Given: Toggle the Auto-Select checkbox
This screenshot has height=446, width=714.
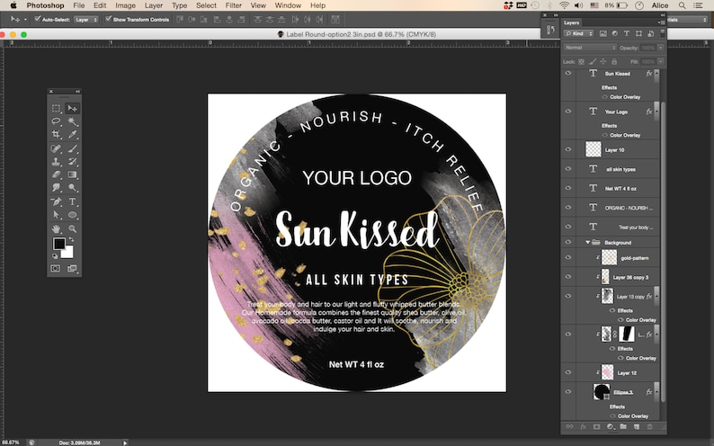Looking at the screenshot, I should (38, 19).
